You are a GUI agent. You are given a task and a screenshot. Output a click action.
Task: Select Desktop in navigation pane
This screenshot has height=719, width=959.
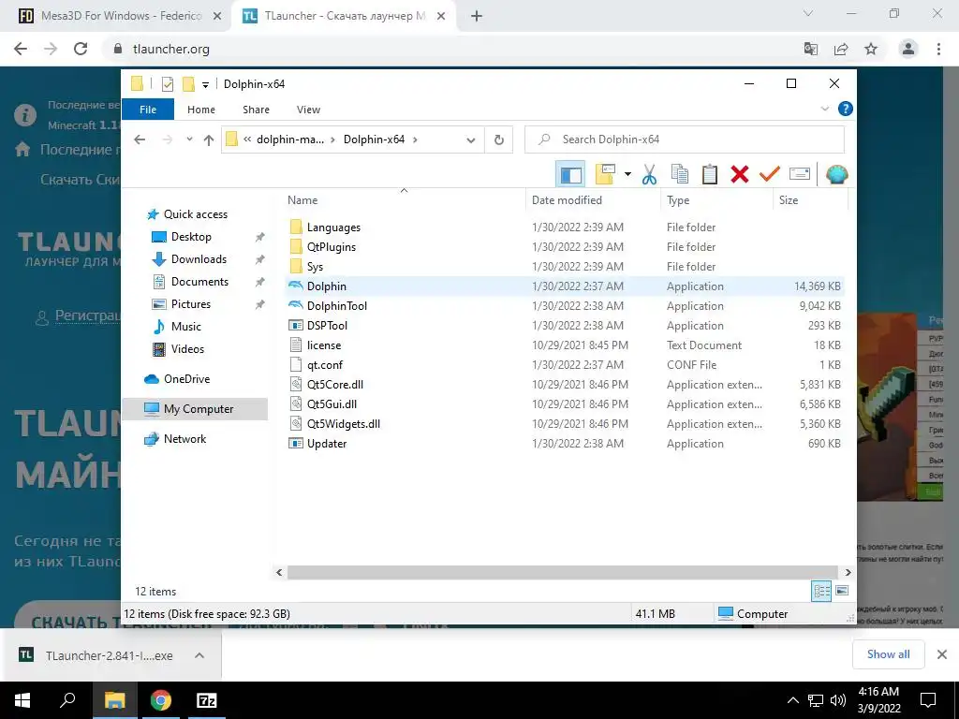pos(191,237)
